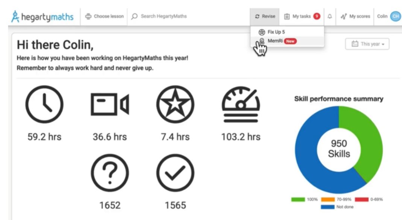Click the 59.2 hrs value
The width and height of the screenshot is (402, 220).
tap(44, 137)
